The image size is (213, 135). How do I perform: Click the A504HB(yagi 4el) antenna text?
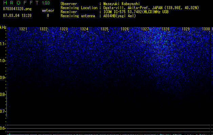120,16
